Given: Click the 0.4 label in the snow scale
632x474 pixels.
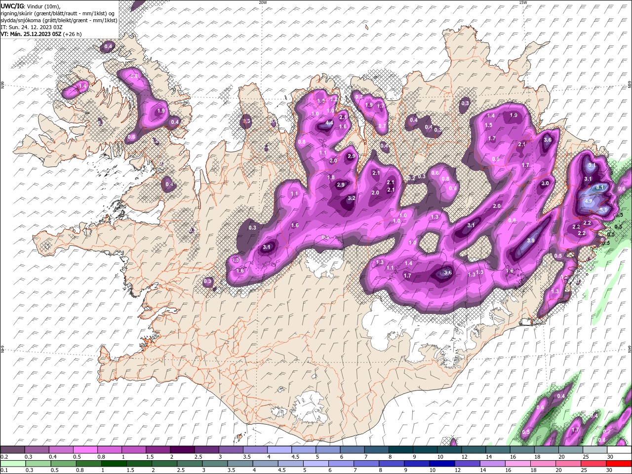Looking at the screenshot, I should (x=53, y=457).
